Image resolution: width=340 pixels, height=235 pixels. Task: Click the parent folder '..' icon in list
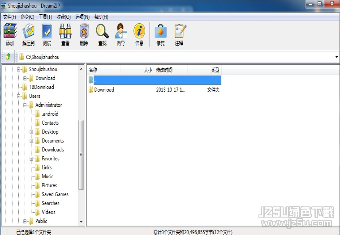[90, 80]
